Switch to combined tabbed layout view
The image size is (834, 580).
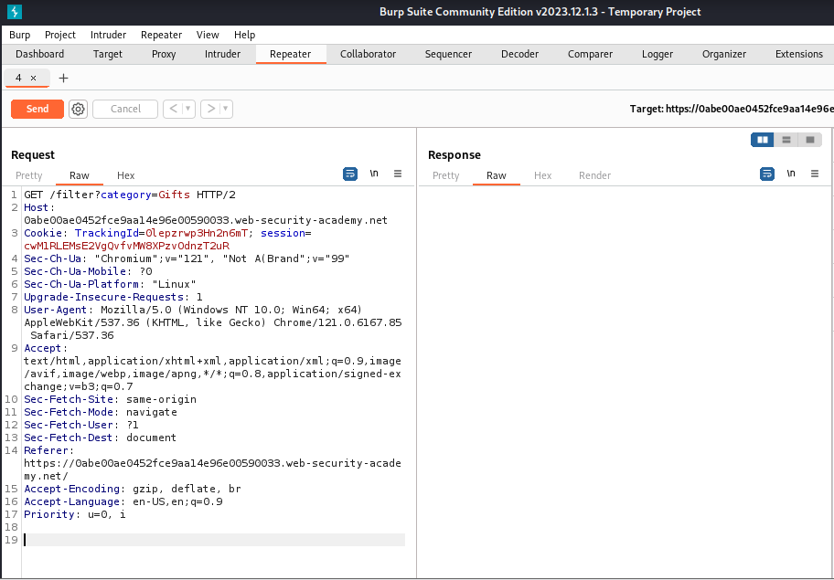pyautogui.click(x=810, y=140)
